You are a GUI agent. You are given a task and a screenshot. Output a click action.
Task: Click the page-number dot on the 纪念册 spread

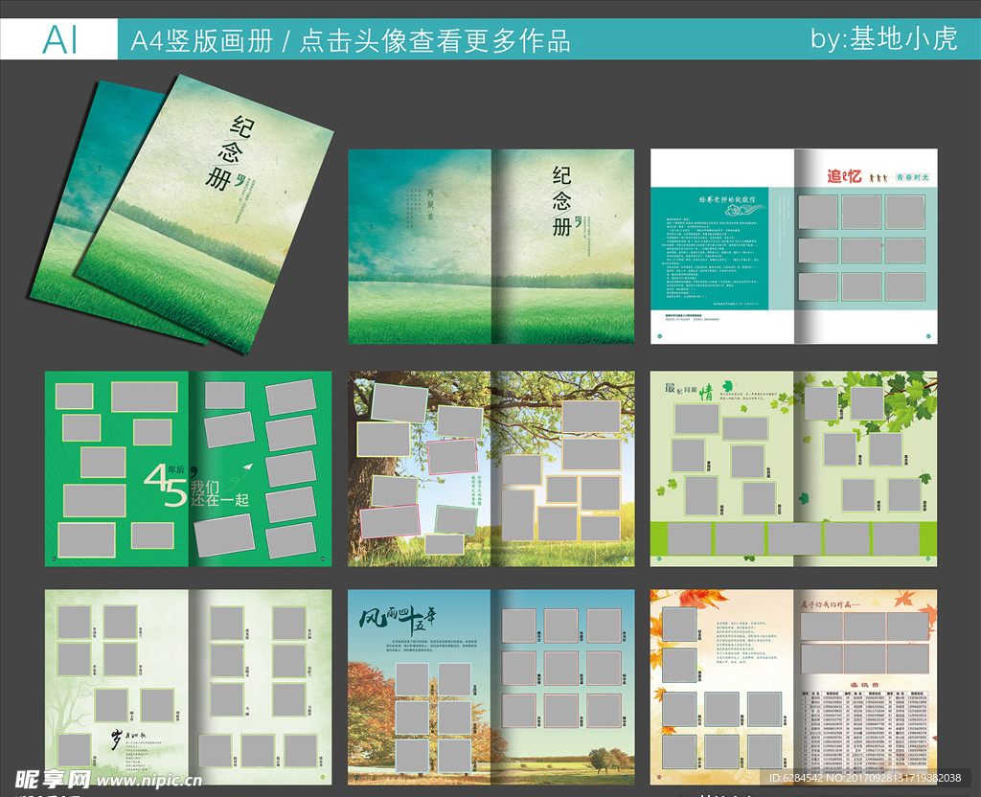(659, 336)
